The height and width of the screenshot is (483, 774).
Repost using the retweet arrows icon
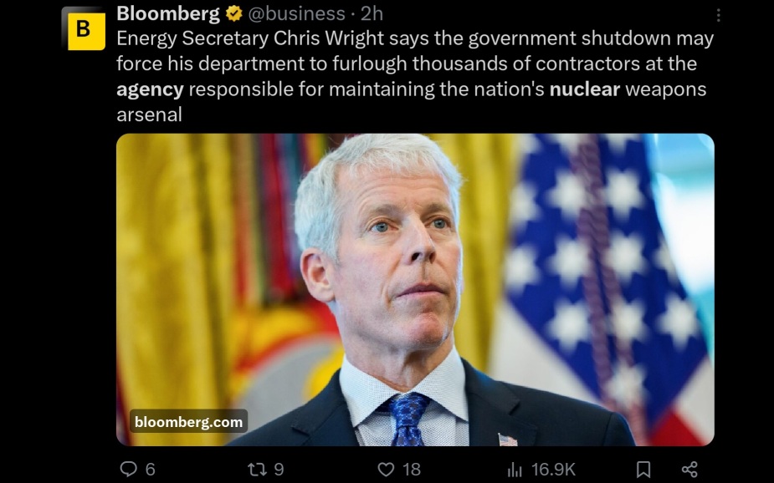point(257,469)
